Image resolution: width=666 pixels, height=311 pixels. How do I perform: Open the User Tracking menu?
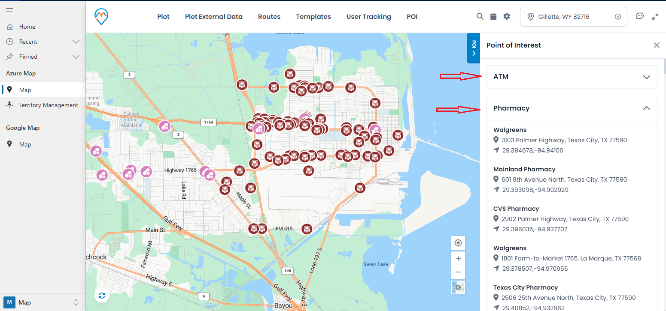tap(369, 17)
